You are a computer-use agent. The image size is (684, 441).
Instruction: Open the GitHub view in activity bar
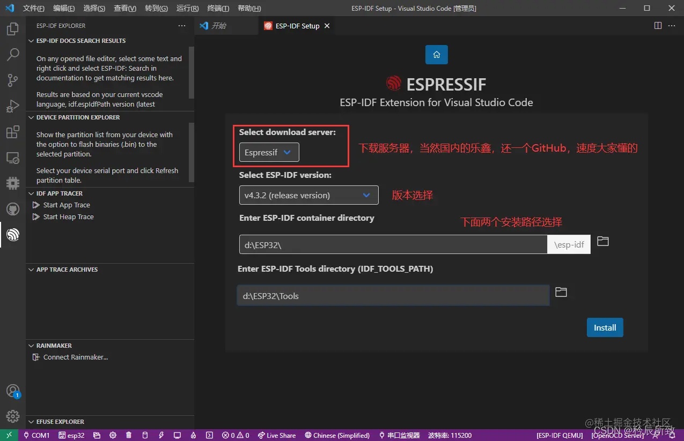pyautogui.click(x=13, y=209)
